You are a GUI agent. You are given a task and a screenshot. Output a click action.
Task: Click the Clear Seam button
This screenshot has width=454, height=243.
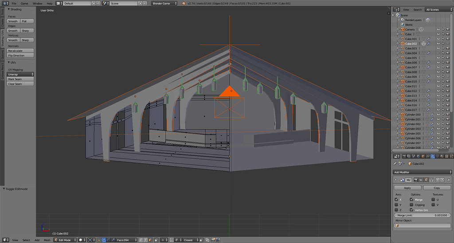[x=20, y=84]
